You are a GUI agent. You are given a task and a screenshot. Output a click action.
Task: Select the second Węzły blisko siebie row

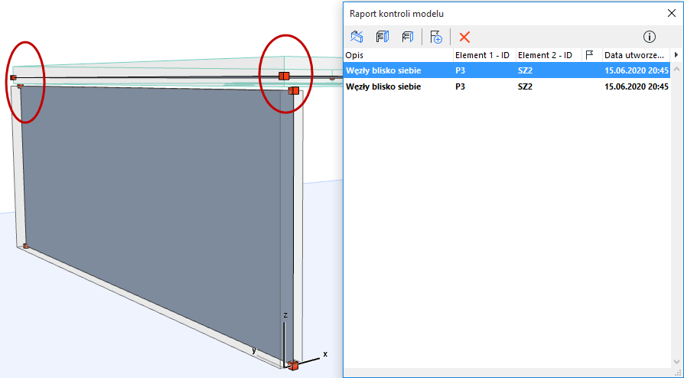[507, 86]
